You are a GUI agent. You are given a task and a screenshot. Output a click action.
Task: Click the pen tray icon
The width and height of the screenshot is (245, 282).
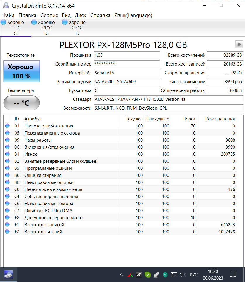[x=156, y=275]
